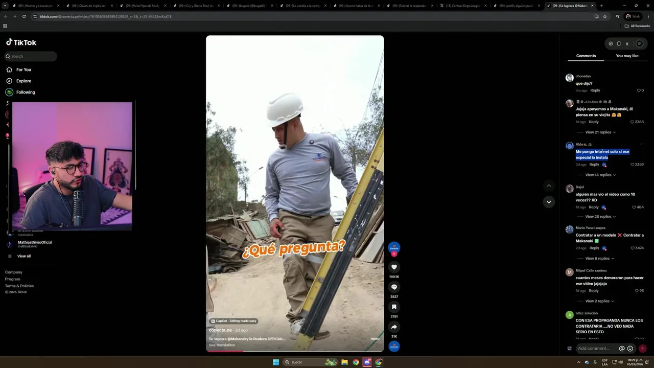The image size is (654, 368).
Task: Switch to the You may like tab
Action: (x=627, y=56)
